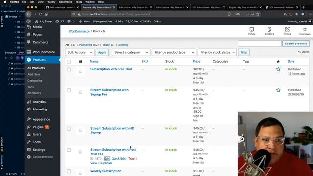Open Analytics in the sidebar
Image resolution: width=313 pixels, height=176 pixels.
39,102
